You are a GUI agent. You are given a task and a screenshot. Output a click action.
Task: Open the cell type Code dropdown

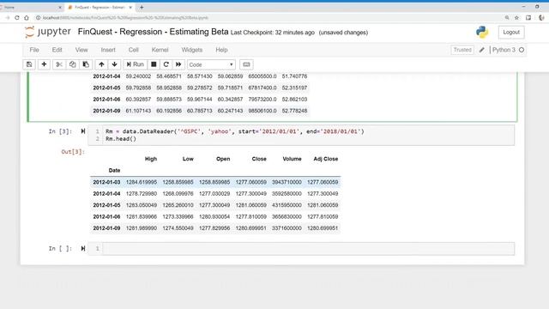click(211, 65)
